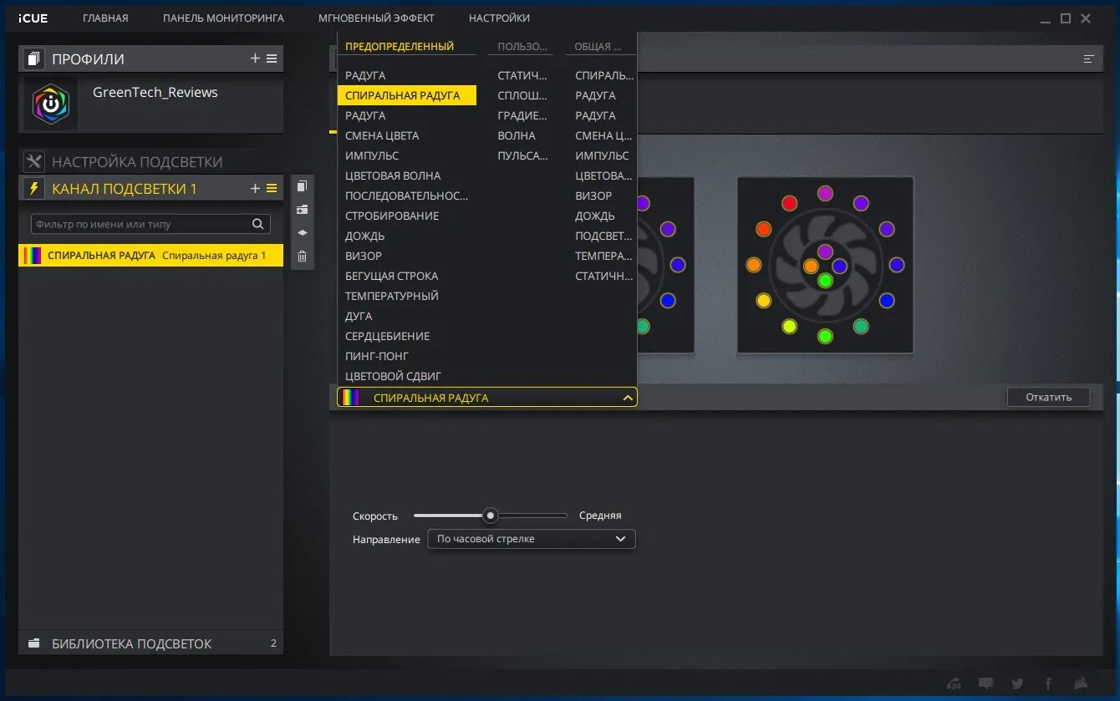Viewport: 1120px width, 701px height.
Task: Open the chat bubble feedback icon
Action: pyautogui.click(x=986, y=683)
